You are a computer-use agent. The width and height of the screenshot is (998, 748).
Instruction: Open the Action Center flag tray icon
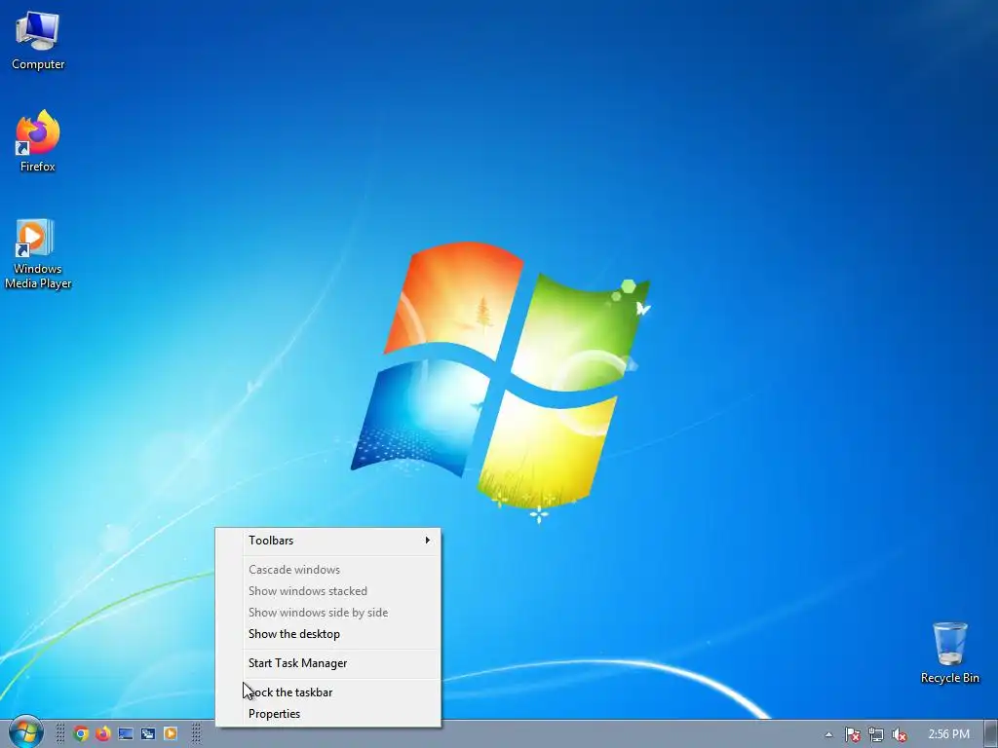(x=852, y=734)
